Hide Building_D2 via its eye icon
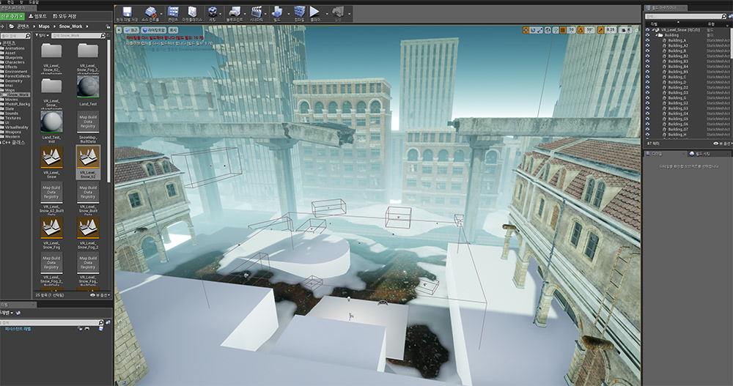 (x=647, y=87)
